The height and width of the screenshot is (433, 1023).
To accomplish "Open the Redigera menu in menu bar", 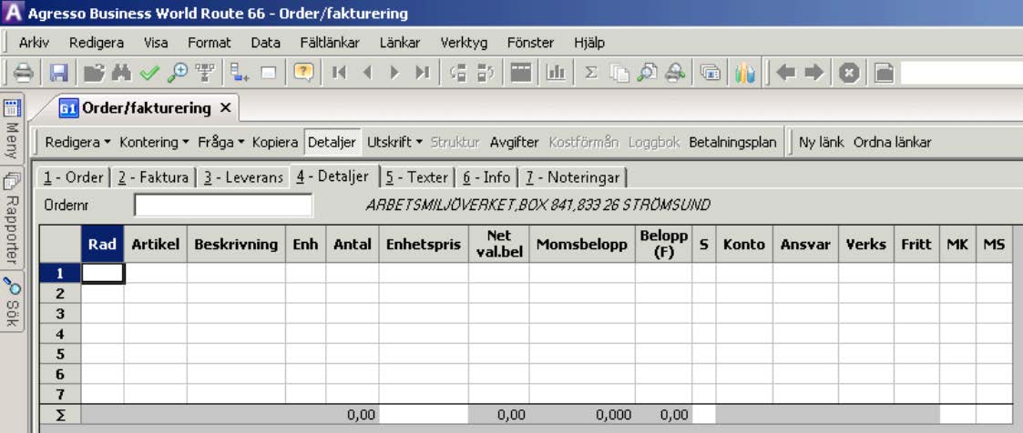I will pos(97,43).
